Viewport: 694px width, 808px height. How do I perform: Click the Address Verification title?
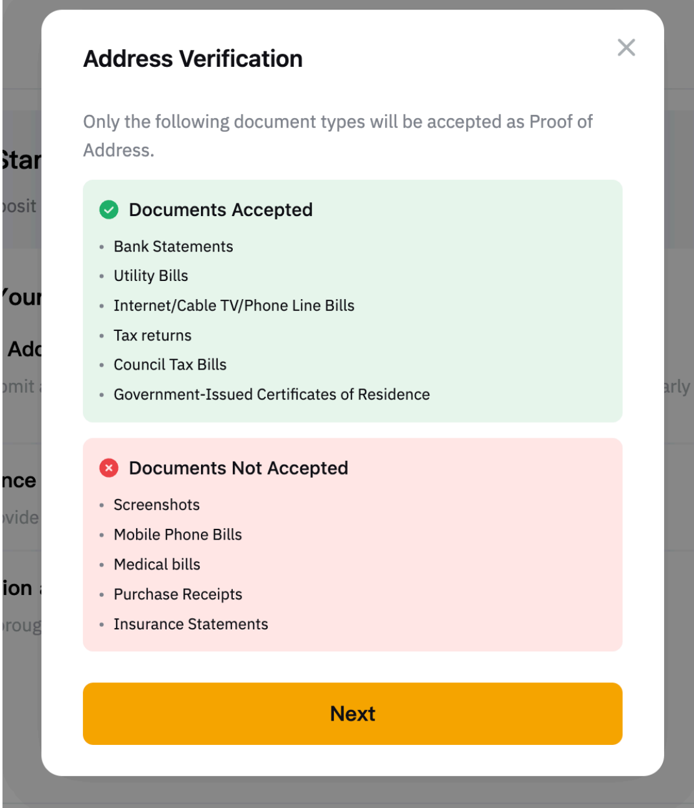pos(193,59)
